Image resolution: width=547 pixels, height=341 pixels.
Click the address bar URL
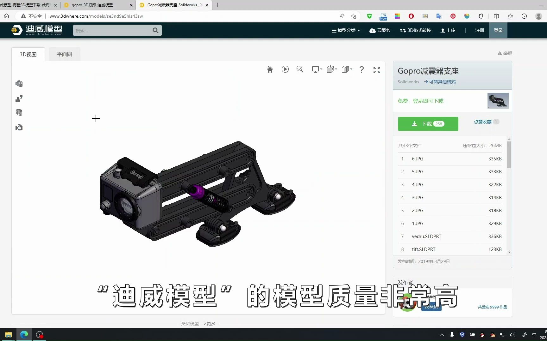(x=96, y=16)
